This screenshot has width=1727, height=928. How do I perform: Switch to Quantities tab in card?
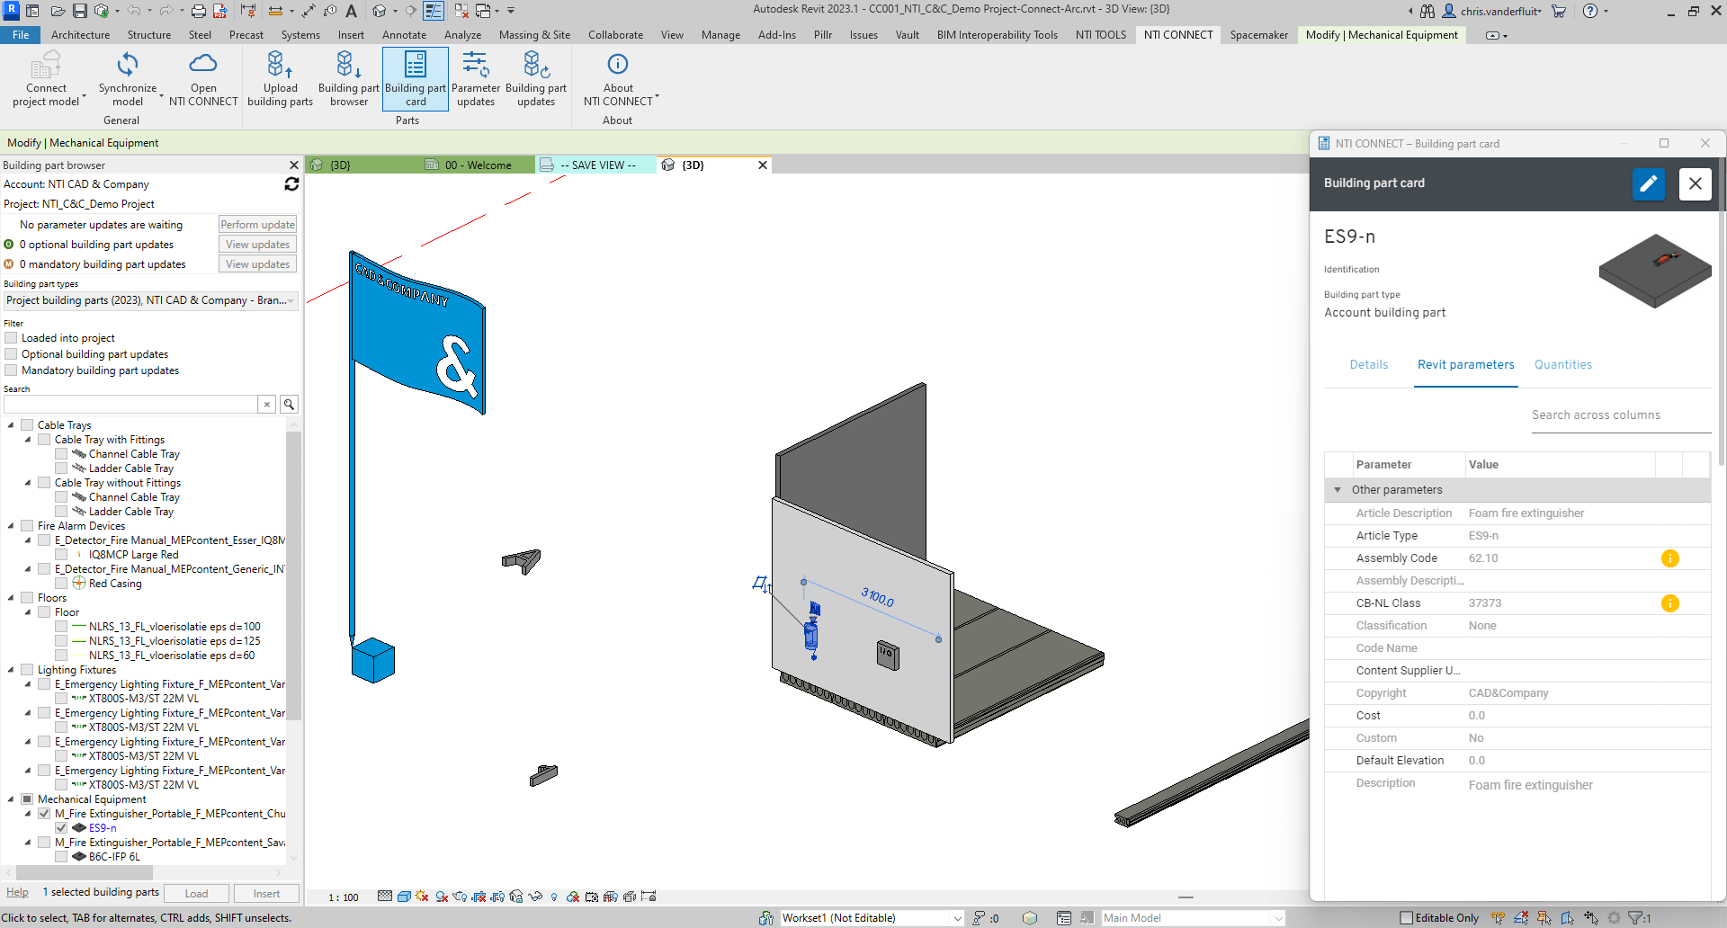pos(1563,365)
